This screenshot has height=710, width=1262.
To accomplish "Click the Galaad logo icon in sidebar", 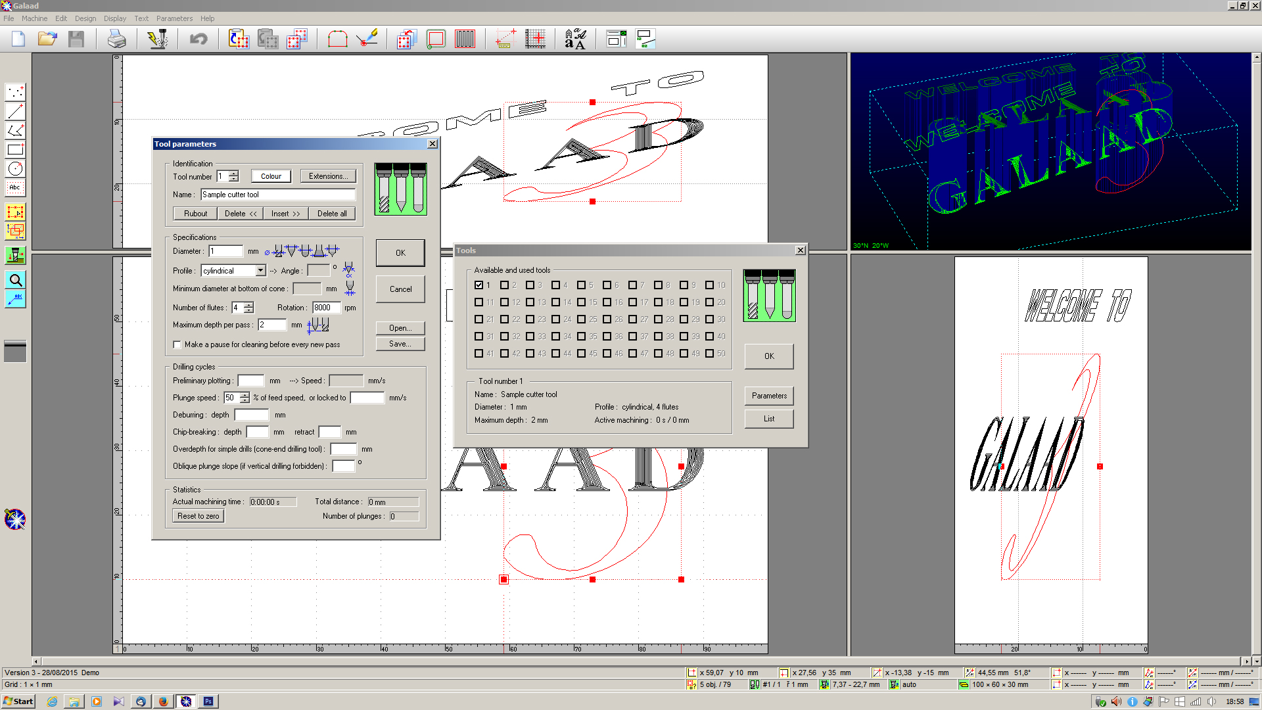I will [x=15, y=519].
